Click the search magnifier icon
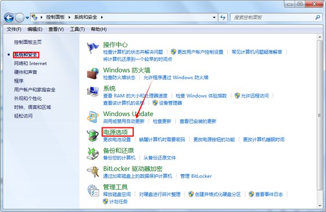This screenshot has width=326, height=212. tap(317, 17)
